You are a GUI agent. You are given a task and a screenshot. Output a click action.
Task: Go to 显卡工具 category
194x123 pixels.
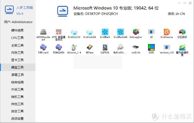(x=17, y=60)
